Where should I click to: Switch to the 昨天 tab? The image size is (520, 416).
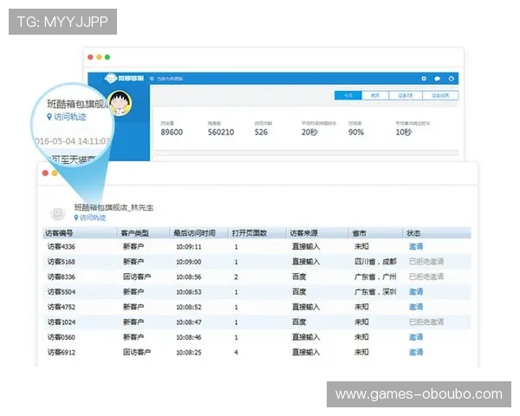[x=375, y=95]
